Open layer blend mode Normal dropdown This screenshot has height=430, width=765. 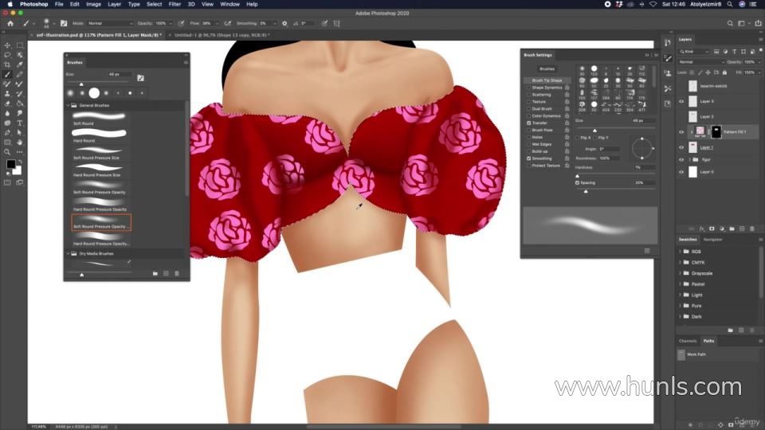point(700,62)
